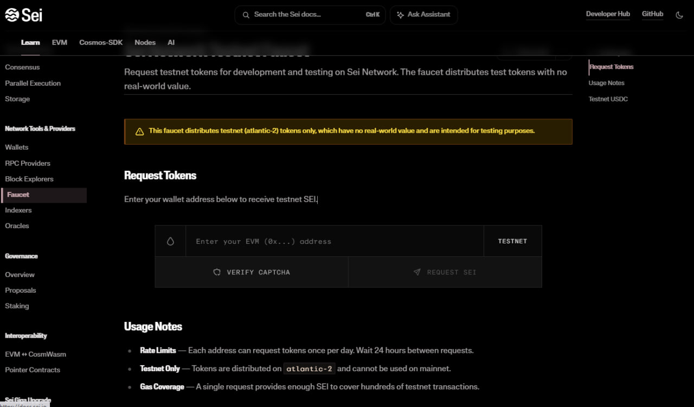Jump to Usage Notes in page outline
Screen dimensions: 694x407
pyautogui.click(x=607, y=83)
